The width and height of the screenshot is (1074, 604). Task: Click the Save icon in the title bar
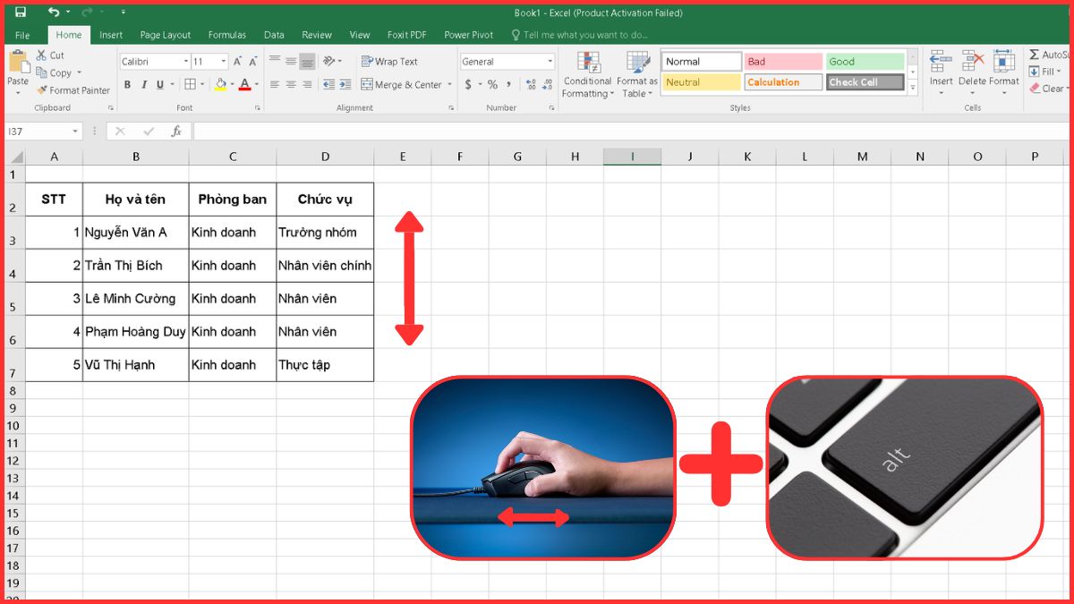21,13
